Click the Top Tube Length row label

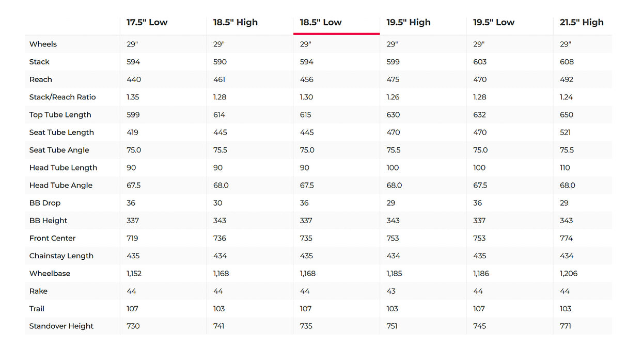60,115
